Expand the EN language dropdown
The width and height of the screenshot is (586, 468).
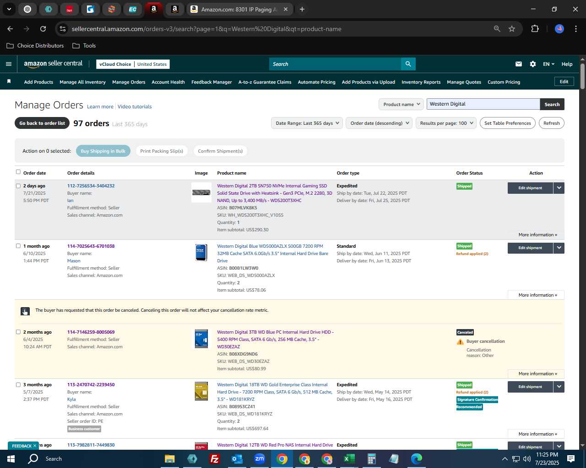point(548,64)
